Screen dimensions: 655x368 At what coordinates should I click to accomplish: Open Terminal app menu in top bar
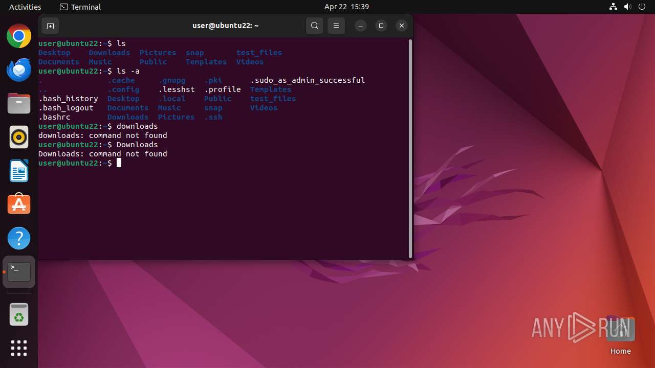click(80, 7)
